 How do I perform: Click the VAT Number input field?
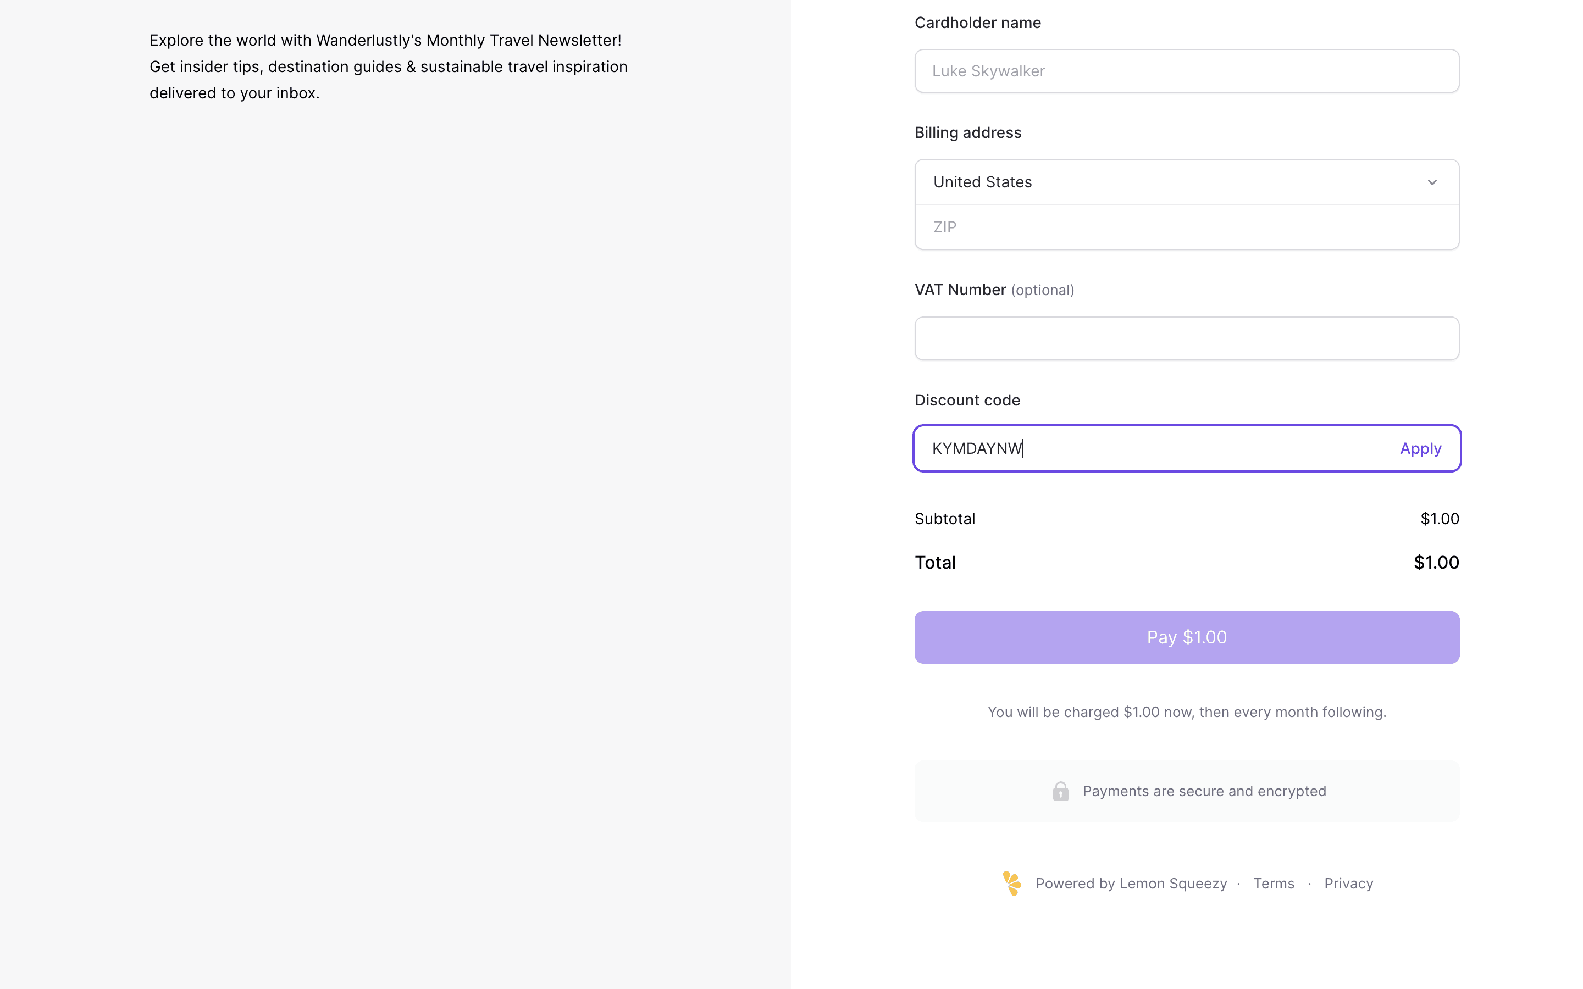(x=1186, y=339)
